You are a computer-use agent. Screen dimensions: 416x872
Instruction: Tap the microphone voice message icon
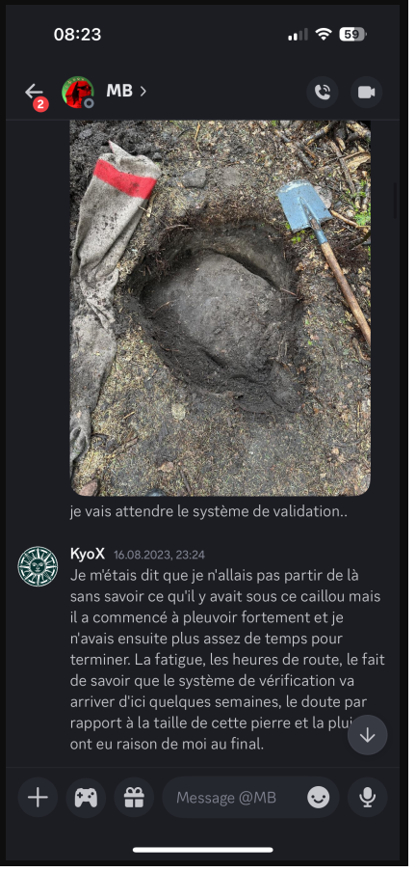click(x=367, y=798)
